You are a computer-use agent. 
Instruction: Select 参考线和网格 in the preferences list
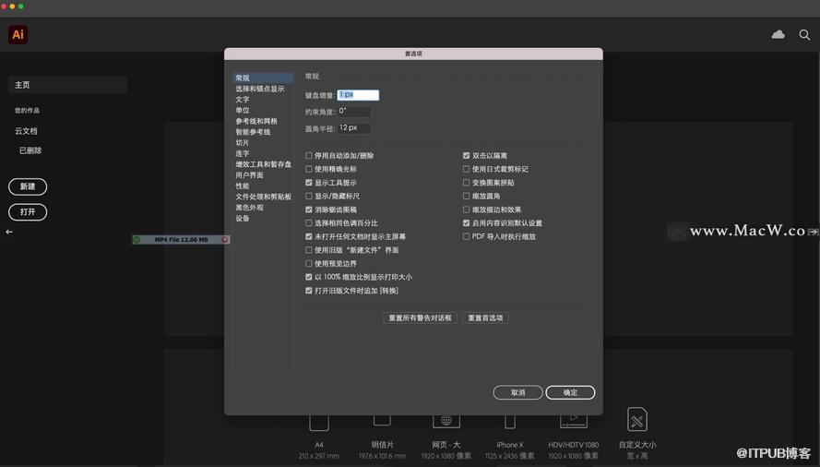coord(256,121)
